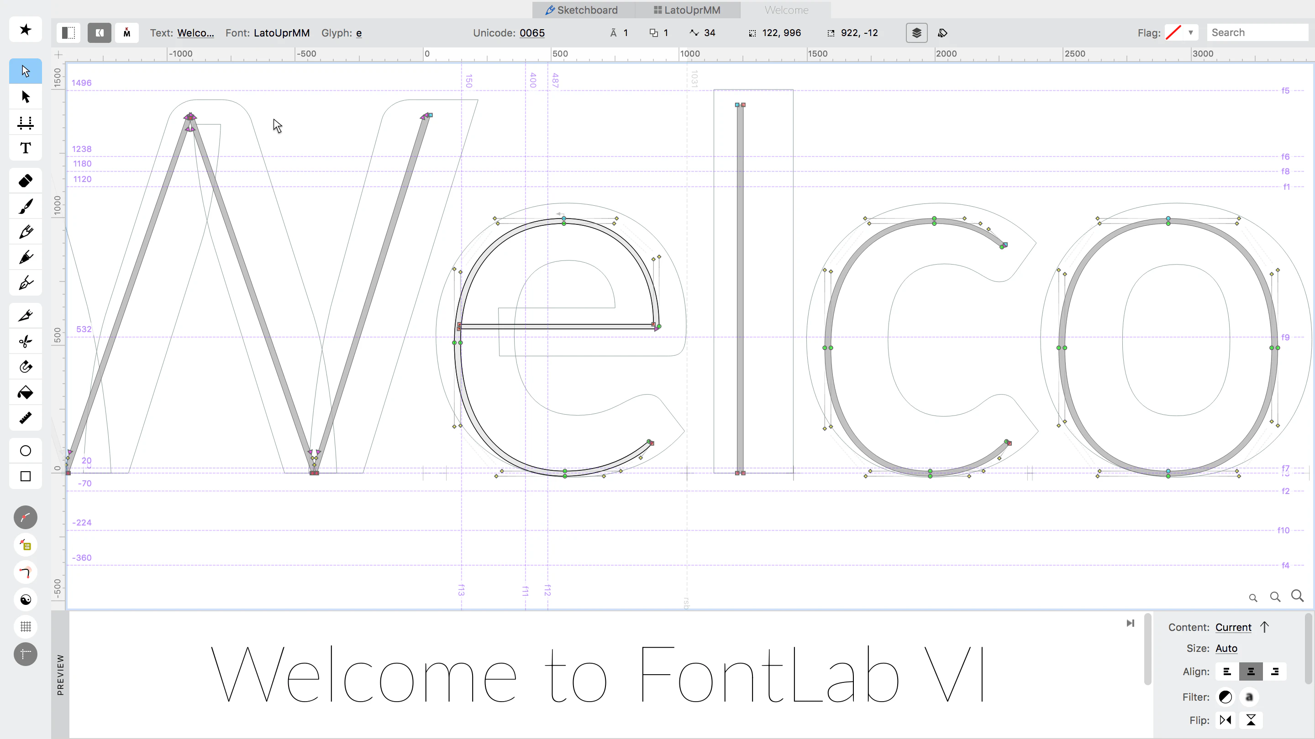Open the Content Current dropdown
This screenshot has height=739, width=1315.
tap(1233, 627)
